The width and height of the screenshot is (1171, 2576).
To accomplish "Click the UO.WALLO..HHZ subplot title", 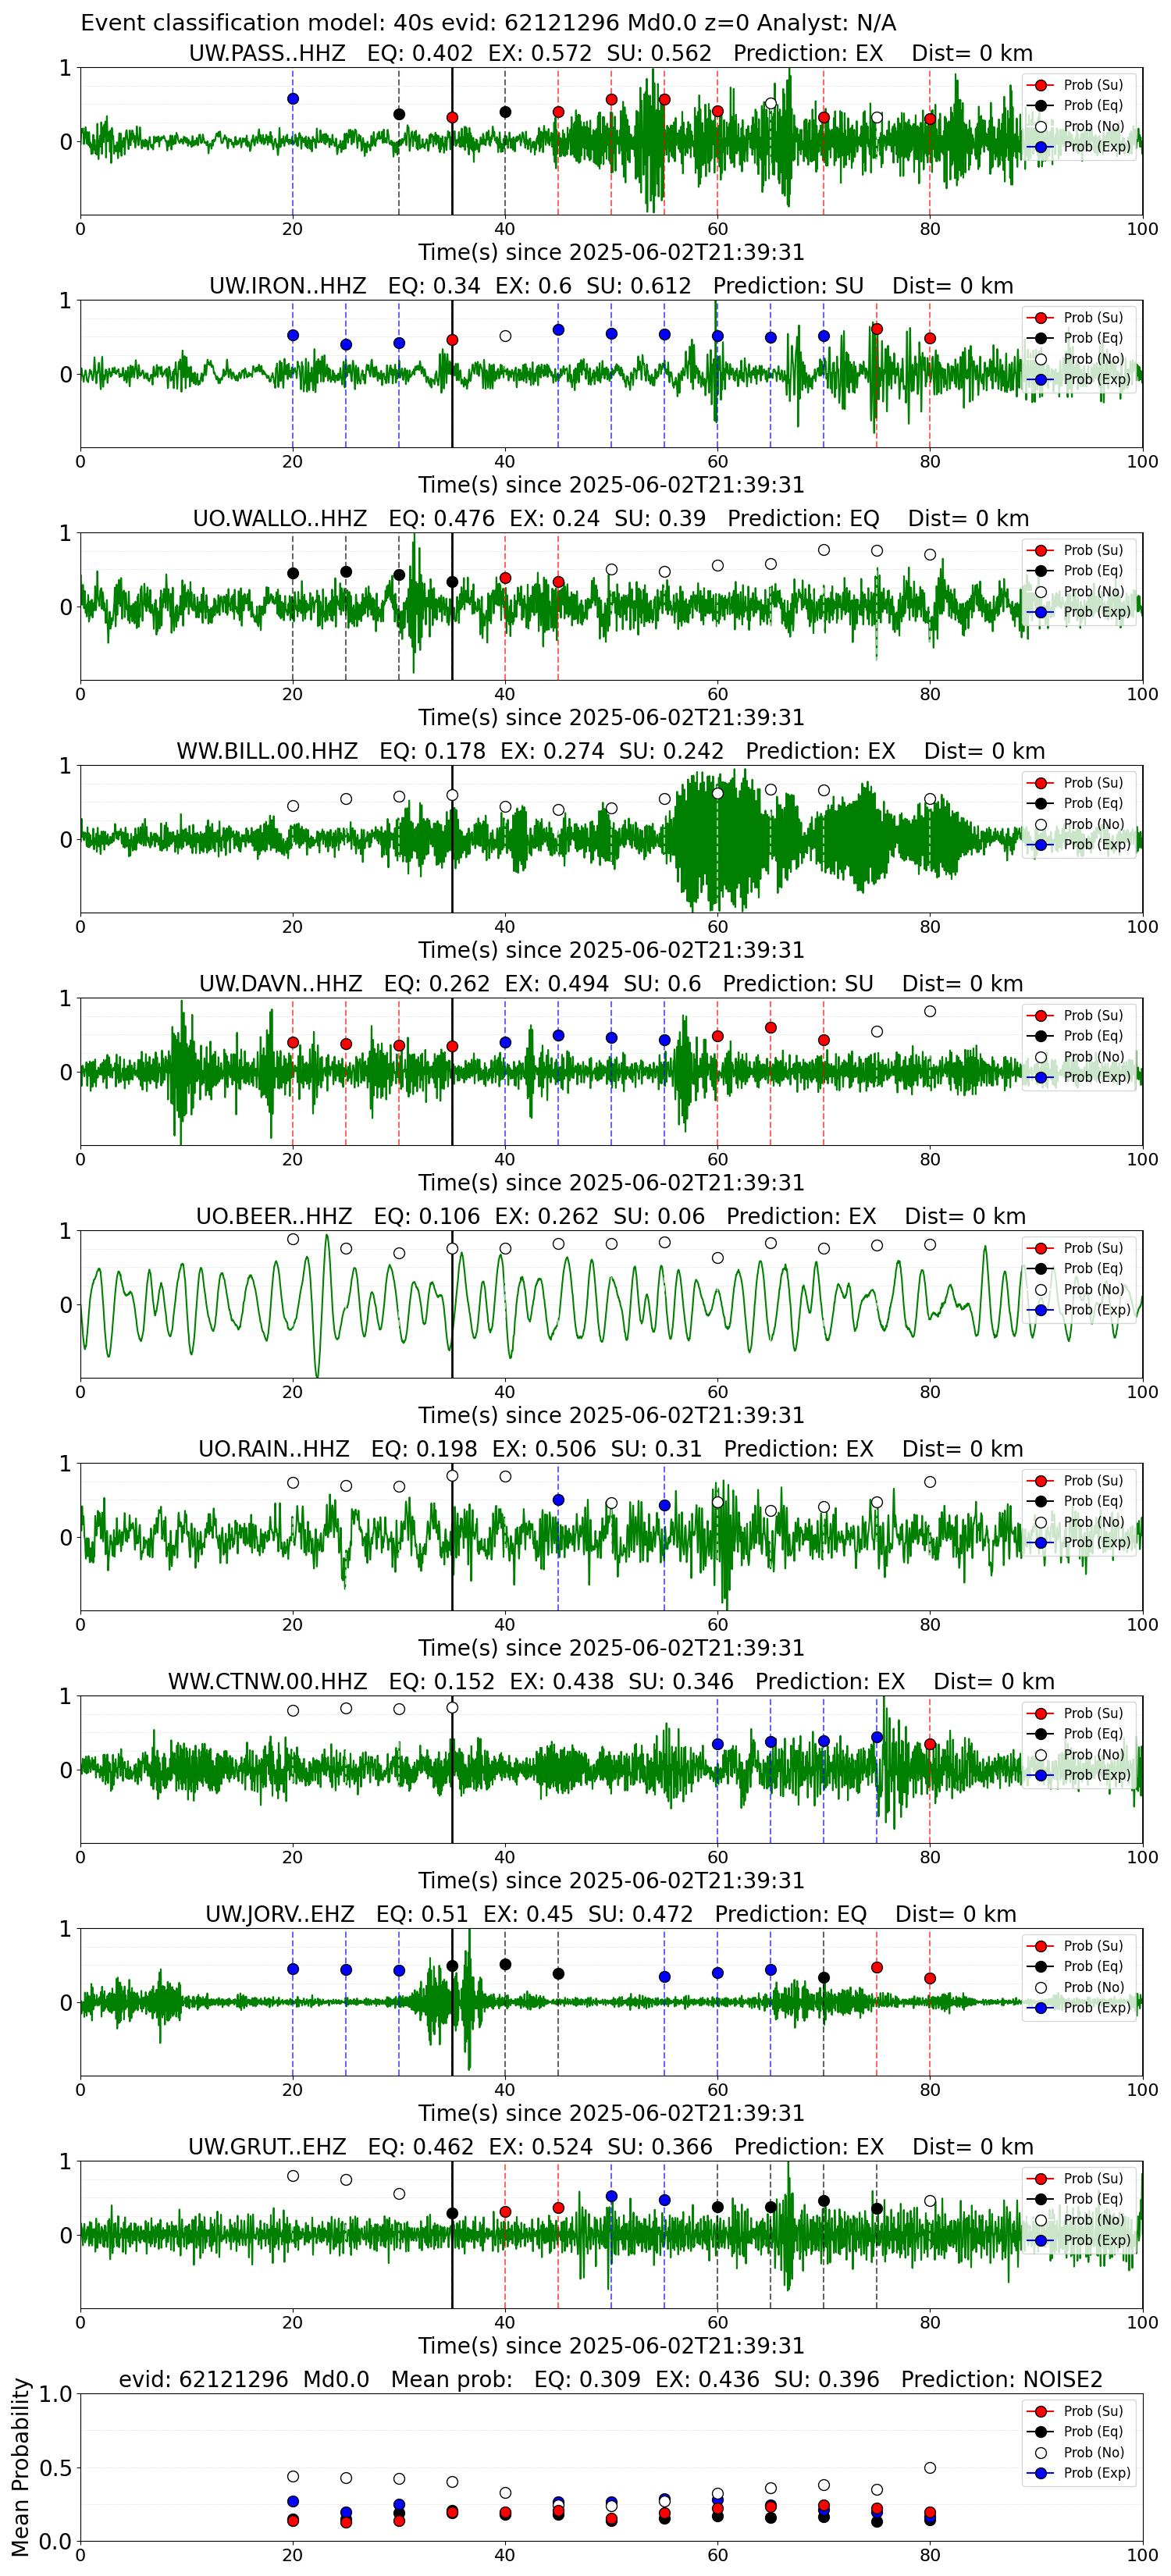I will tap(611, 519).
